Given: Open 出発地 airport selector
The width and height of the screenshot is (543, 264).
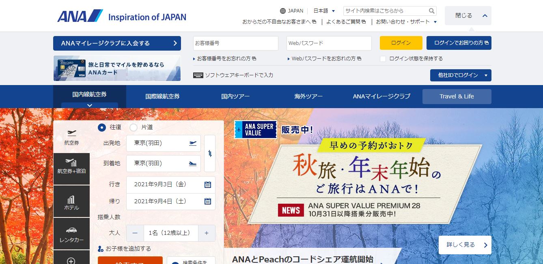Looking at the screenshot, I should (164, 143).
